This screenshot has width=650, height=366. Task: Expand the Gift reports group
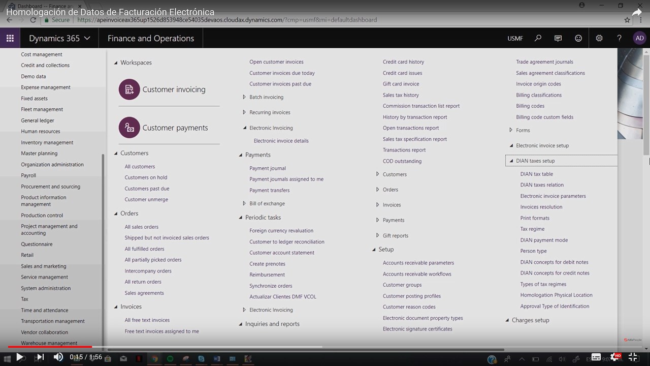point(377,235)
